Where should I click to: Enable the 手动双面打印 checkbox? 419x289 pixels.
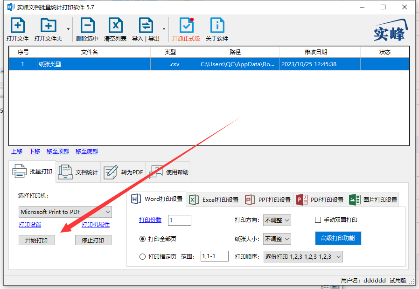tap(318, 220)
